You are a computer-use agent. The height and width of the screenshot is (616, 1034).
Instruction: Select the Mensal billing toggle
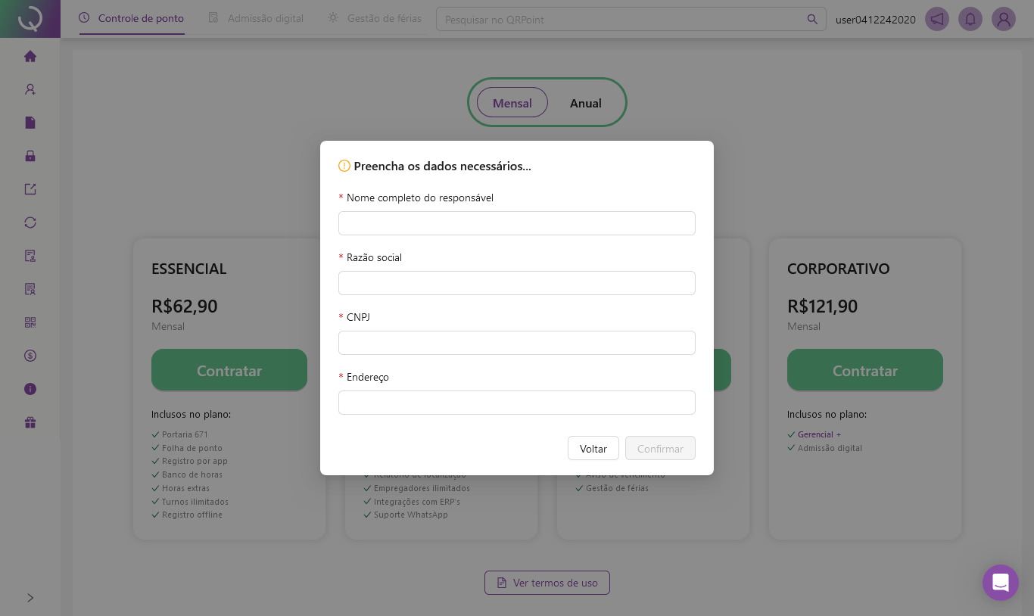click(x=512, y=103)
